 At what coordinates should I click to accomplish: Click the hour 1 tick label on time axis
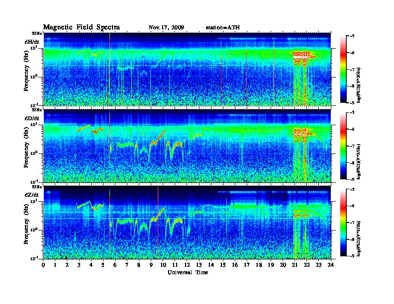55,265
